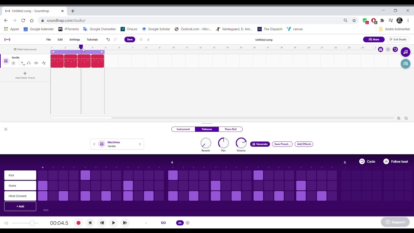Bookmark this page with the star icon
Viewport: 414px width, 233px height.
pos(354,20)
